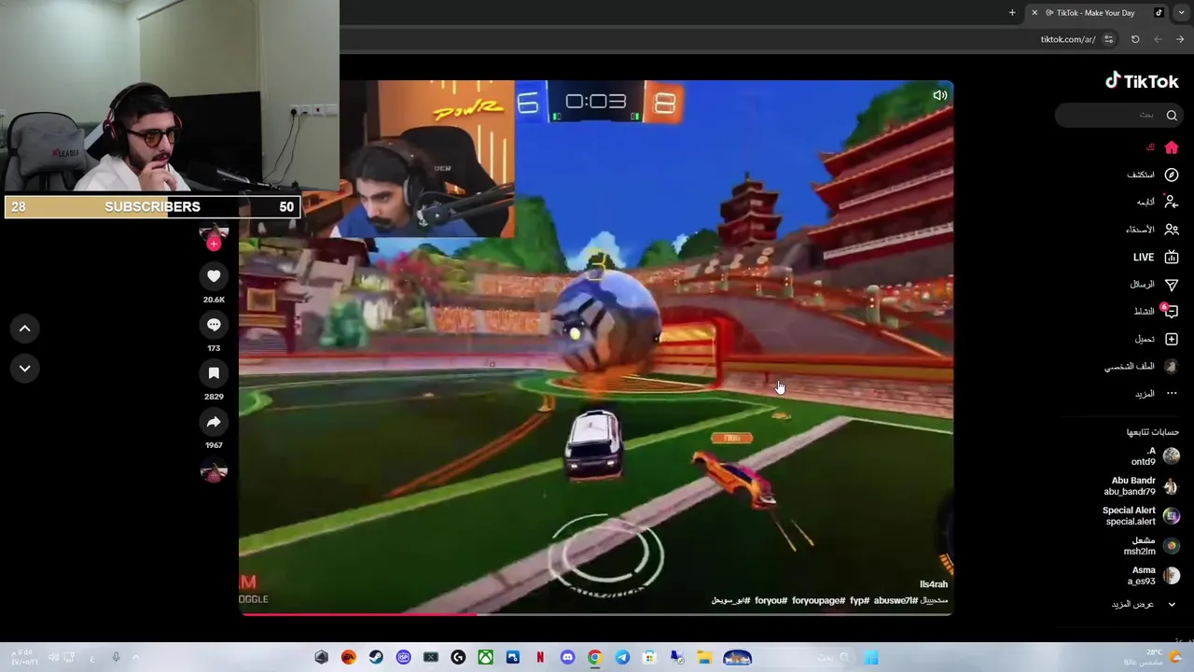Click the Windows Start button

tap(870, 658)
